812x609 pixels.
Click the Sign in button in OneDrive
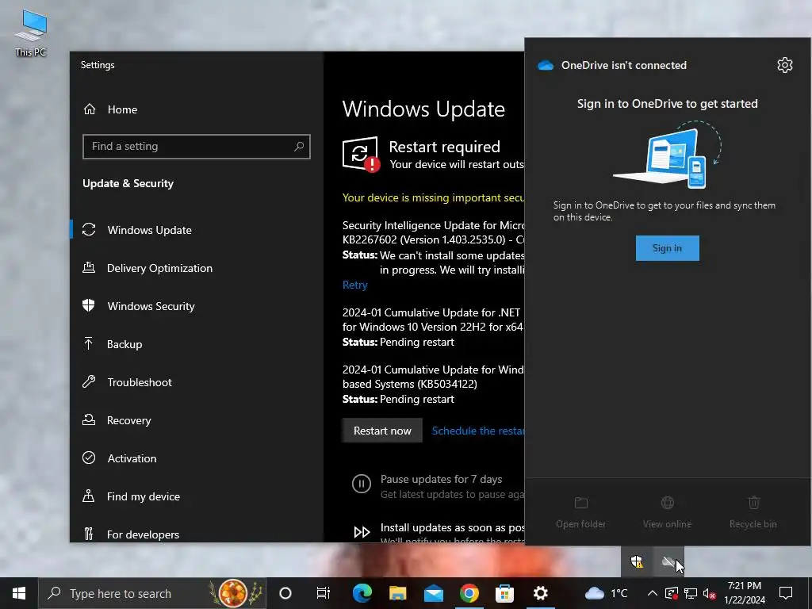click(x=667, y=248)
